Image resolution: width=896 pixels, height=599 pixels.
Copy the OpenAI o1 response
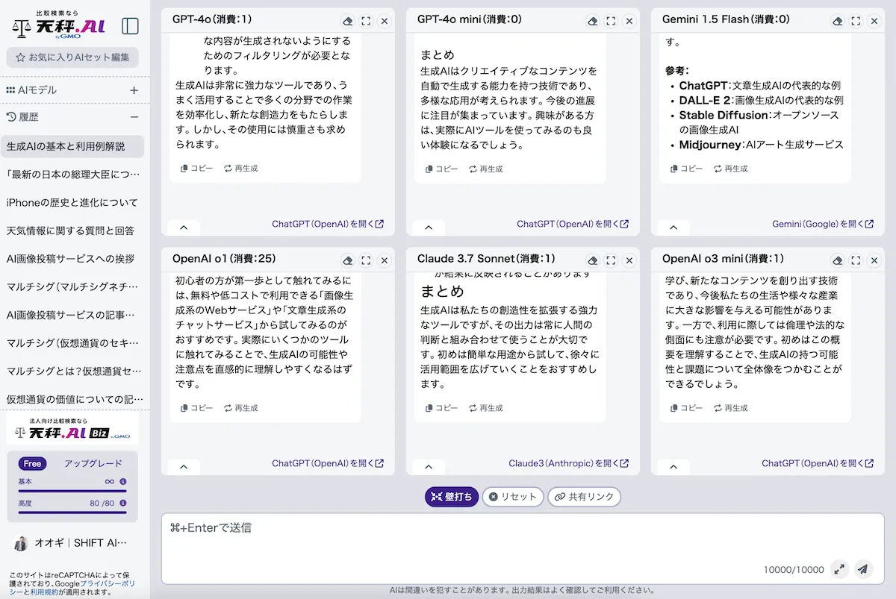tap(196, 408)
